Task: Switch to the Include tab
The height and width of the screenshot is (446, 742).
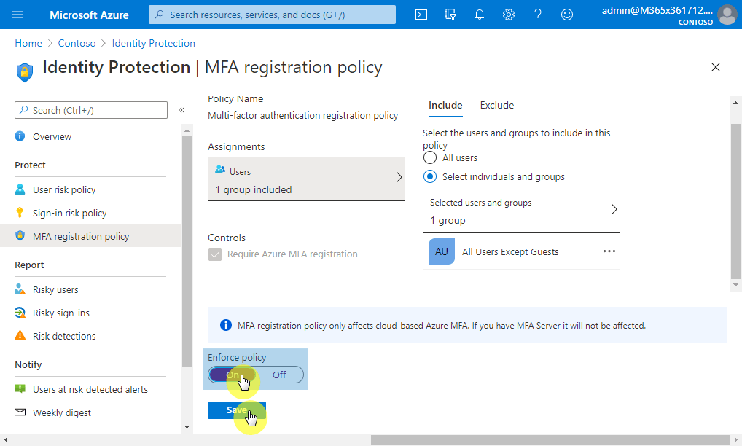Action: (445, 106)
